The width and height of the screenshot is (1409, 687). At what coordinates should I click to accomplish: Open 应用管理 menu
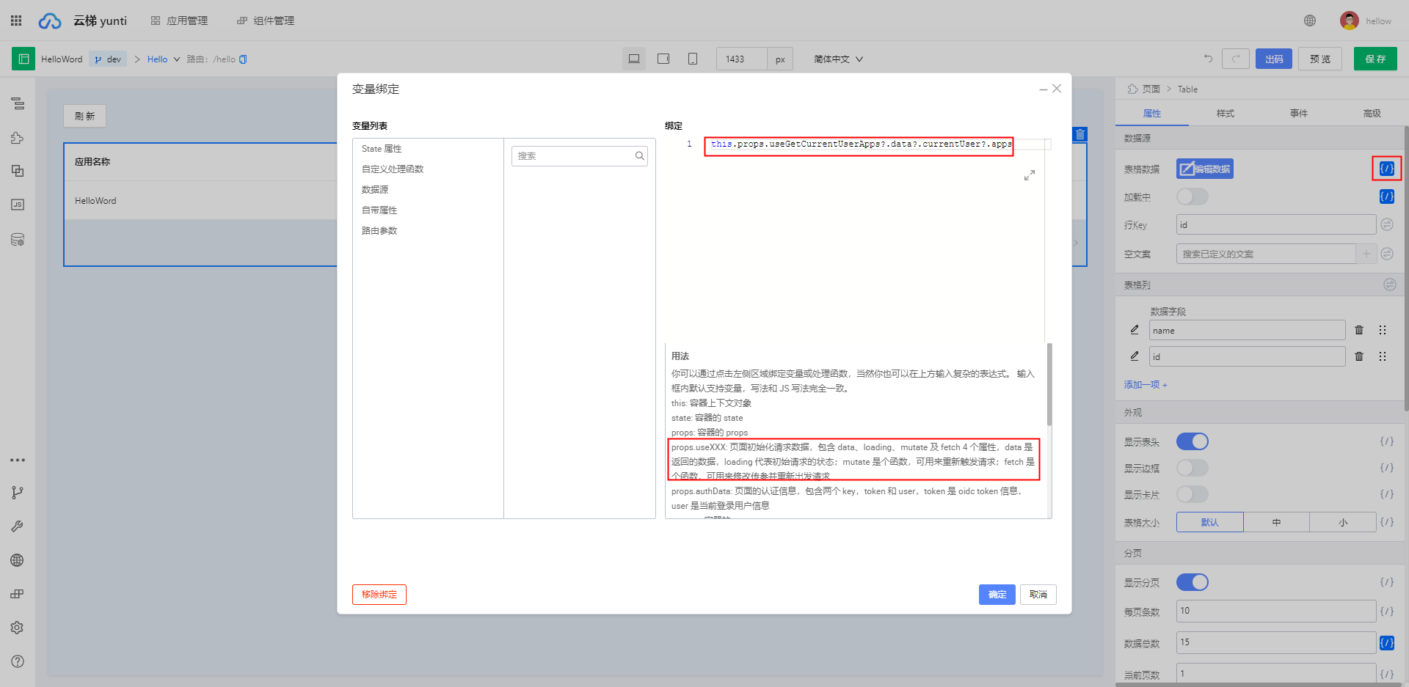click(x=180, y=21)
